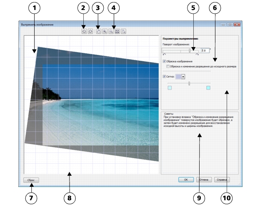Select the Pan hand tool
Image resolution: width=260 pixels, height=209 pixels.
pos(99,31)
